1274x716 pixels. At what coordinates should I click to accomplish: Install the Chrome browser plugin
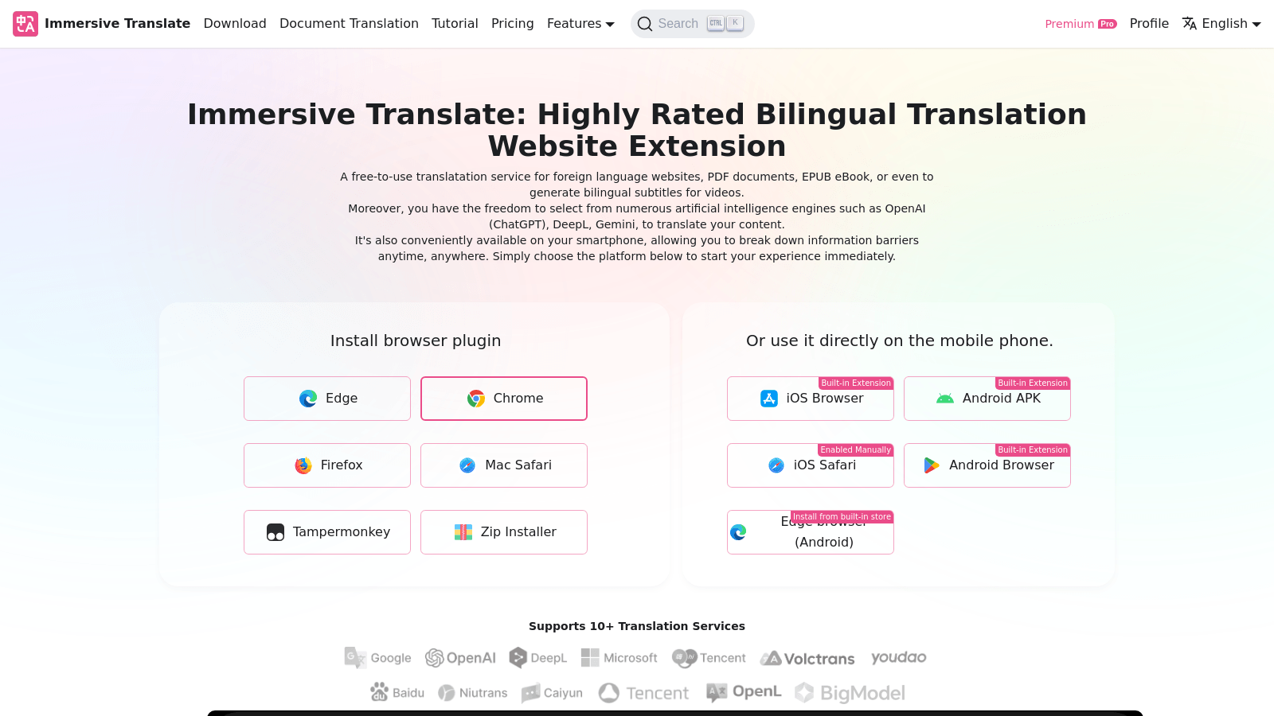(504, 399)
